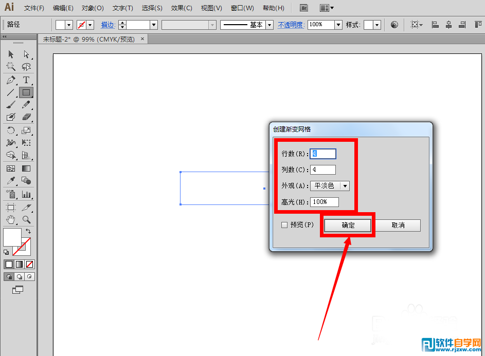Select the Eyedropper tool

[11, 180]
